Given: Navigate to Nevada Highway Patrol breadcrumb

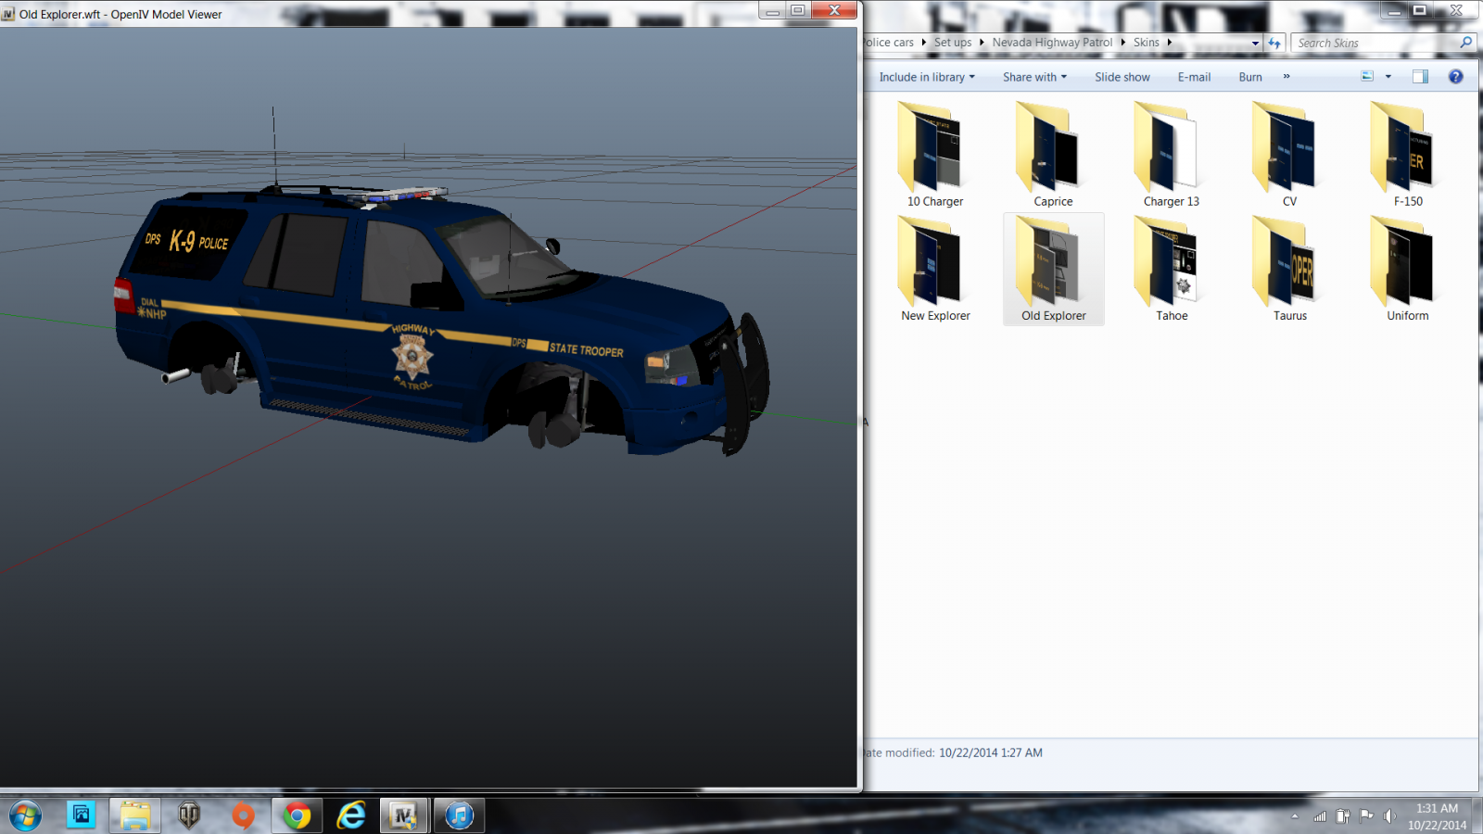Looking at the screenshot, I should click(1052, 43).
